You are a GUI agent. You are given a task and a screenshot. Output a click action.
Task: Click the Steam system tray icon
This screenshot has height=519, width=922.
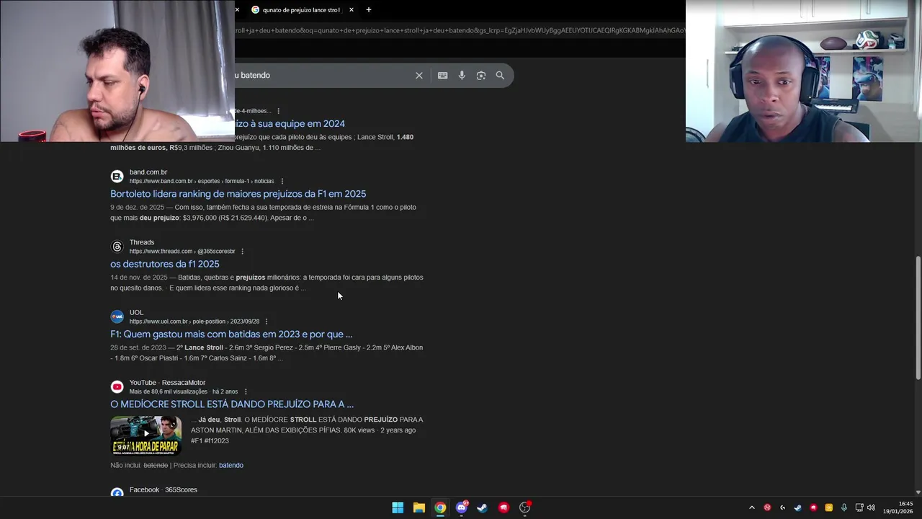pos(798,507)
